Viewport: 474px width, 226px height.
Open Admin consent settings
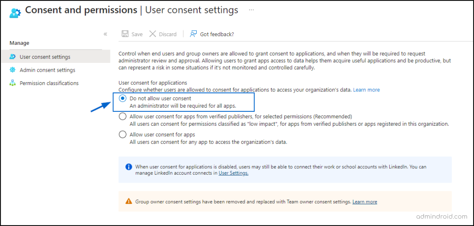click(48, 70)
